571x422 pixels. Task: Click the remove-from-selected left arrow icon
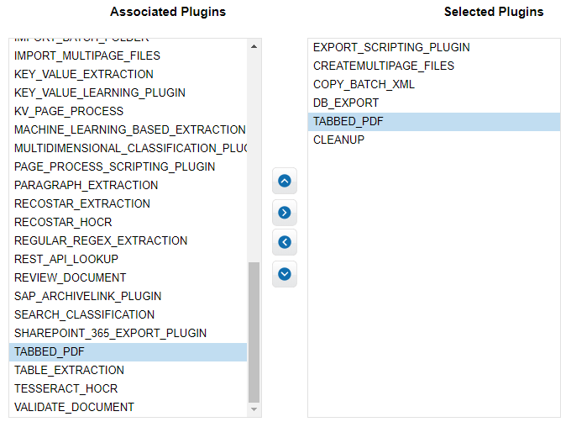click(x=285, y=242)
